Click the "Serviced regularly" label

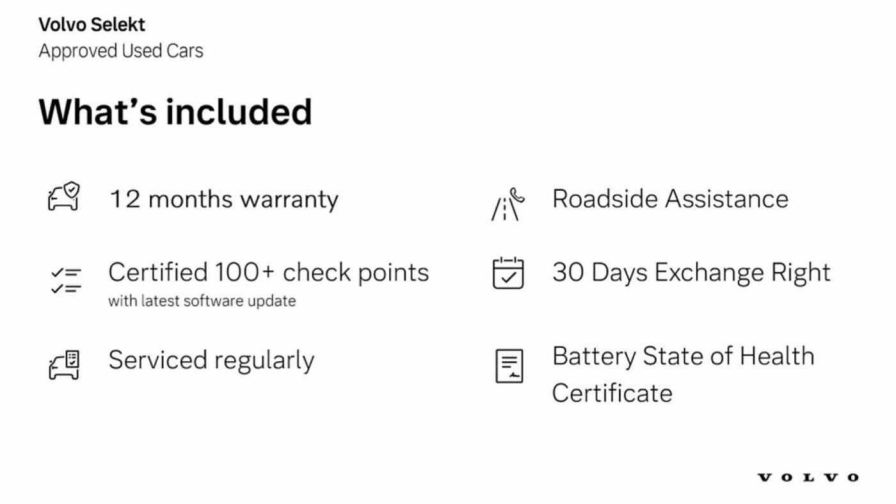[211, 360]
